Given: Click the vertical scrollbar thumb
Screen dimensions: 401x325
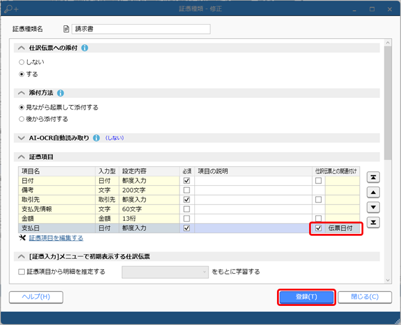Looking at the screenshot, I should (x=387, y=103).
